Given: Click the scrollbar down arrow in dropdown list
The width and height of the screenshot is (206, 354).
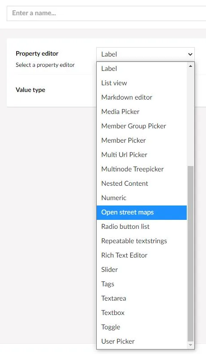Looking at the screenshot, I should (190, 345).
